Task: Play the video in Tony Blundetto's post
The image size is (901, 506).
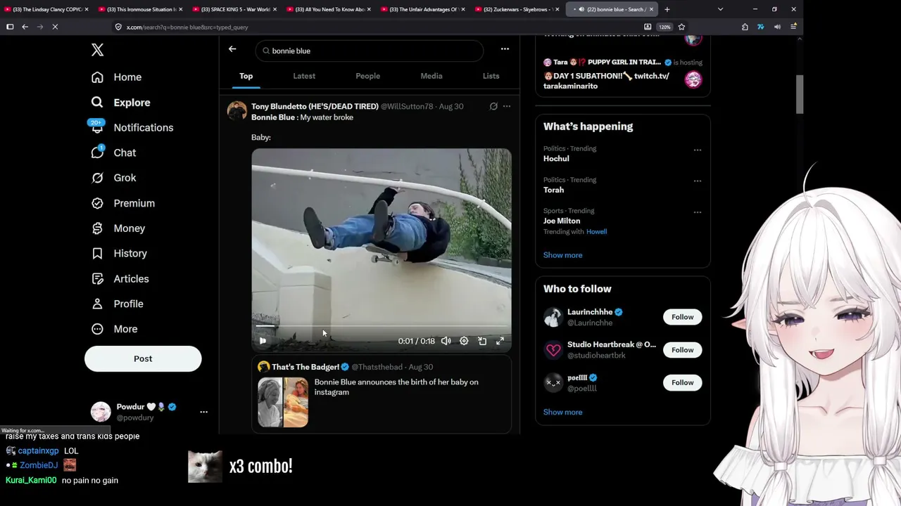Action: pos(263,341)
